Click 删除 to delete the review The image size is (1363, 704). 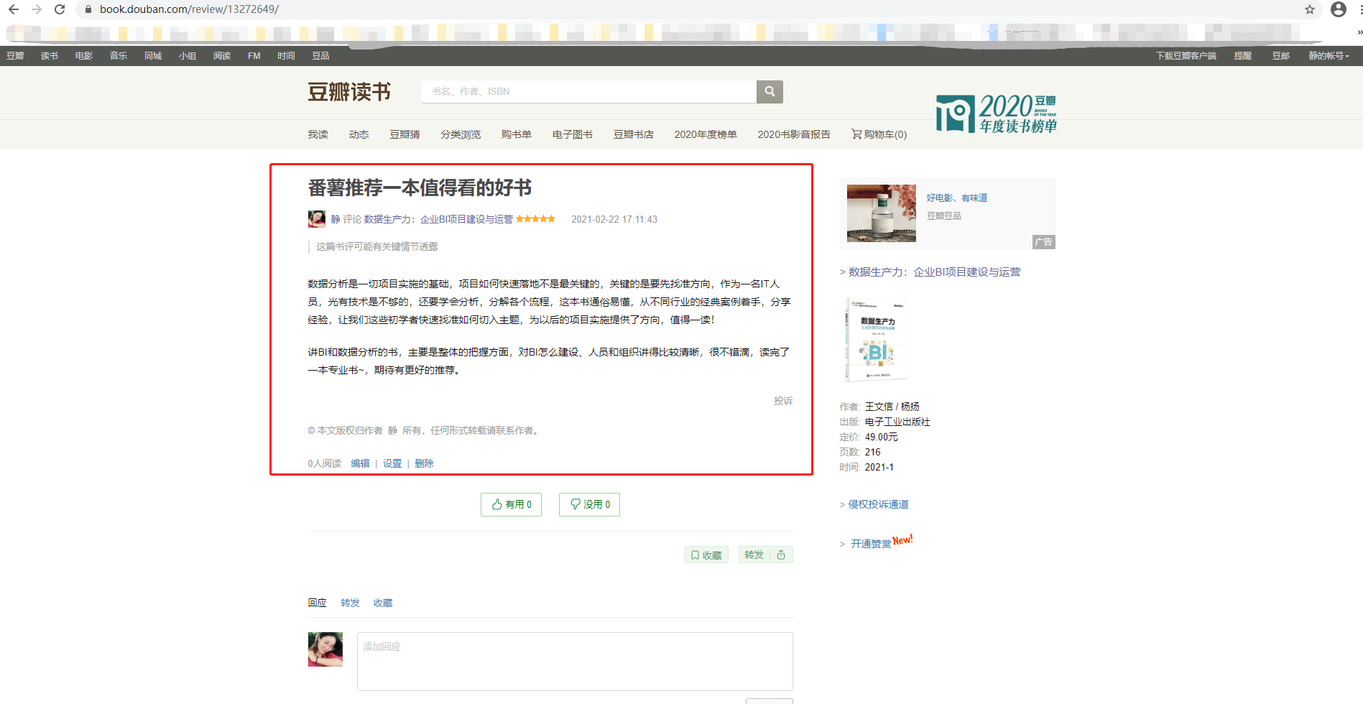[424, 463]
